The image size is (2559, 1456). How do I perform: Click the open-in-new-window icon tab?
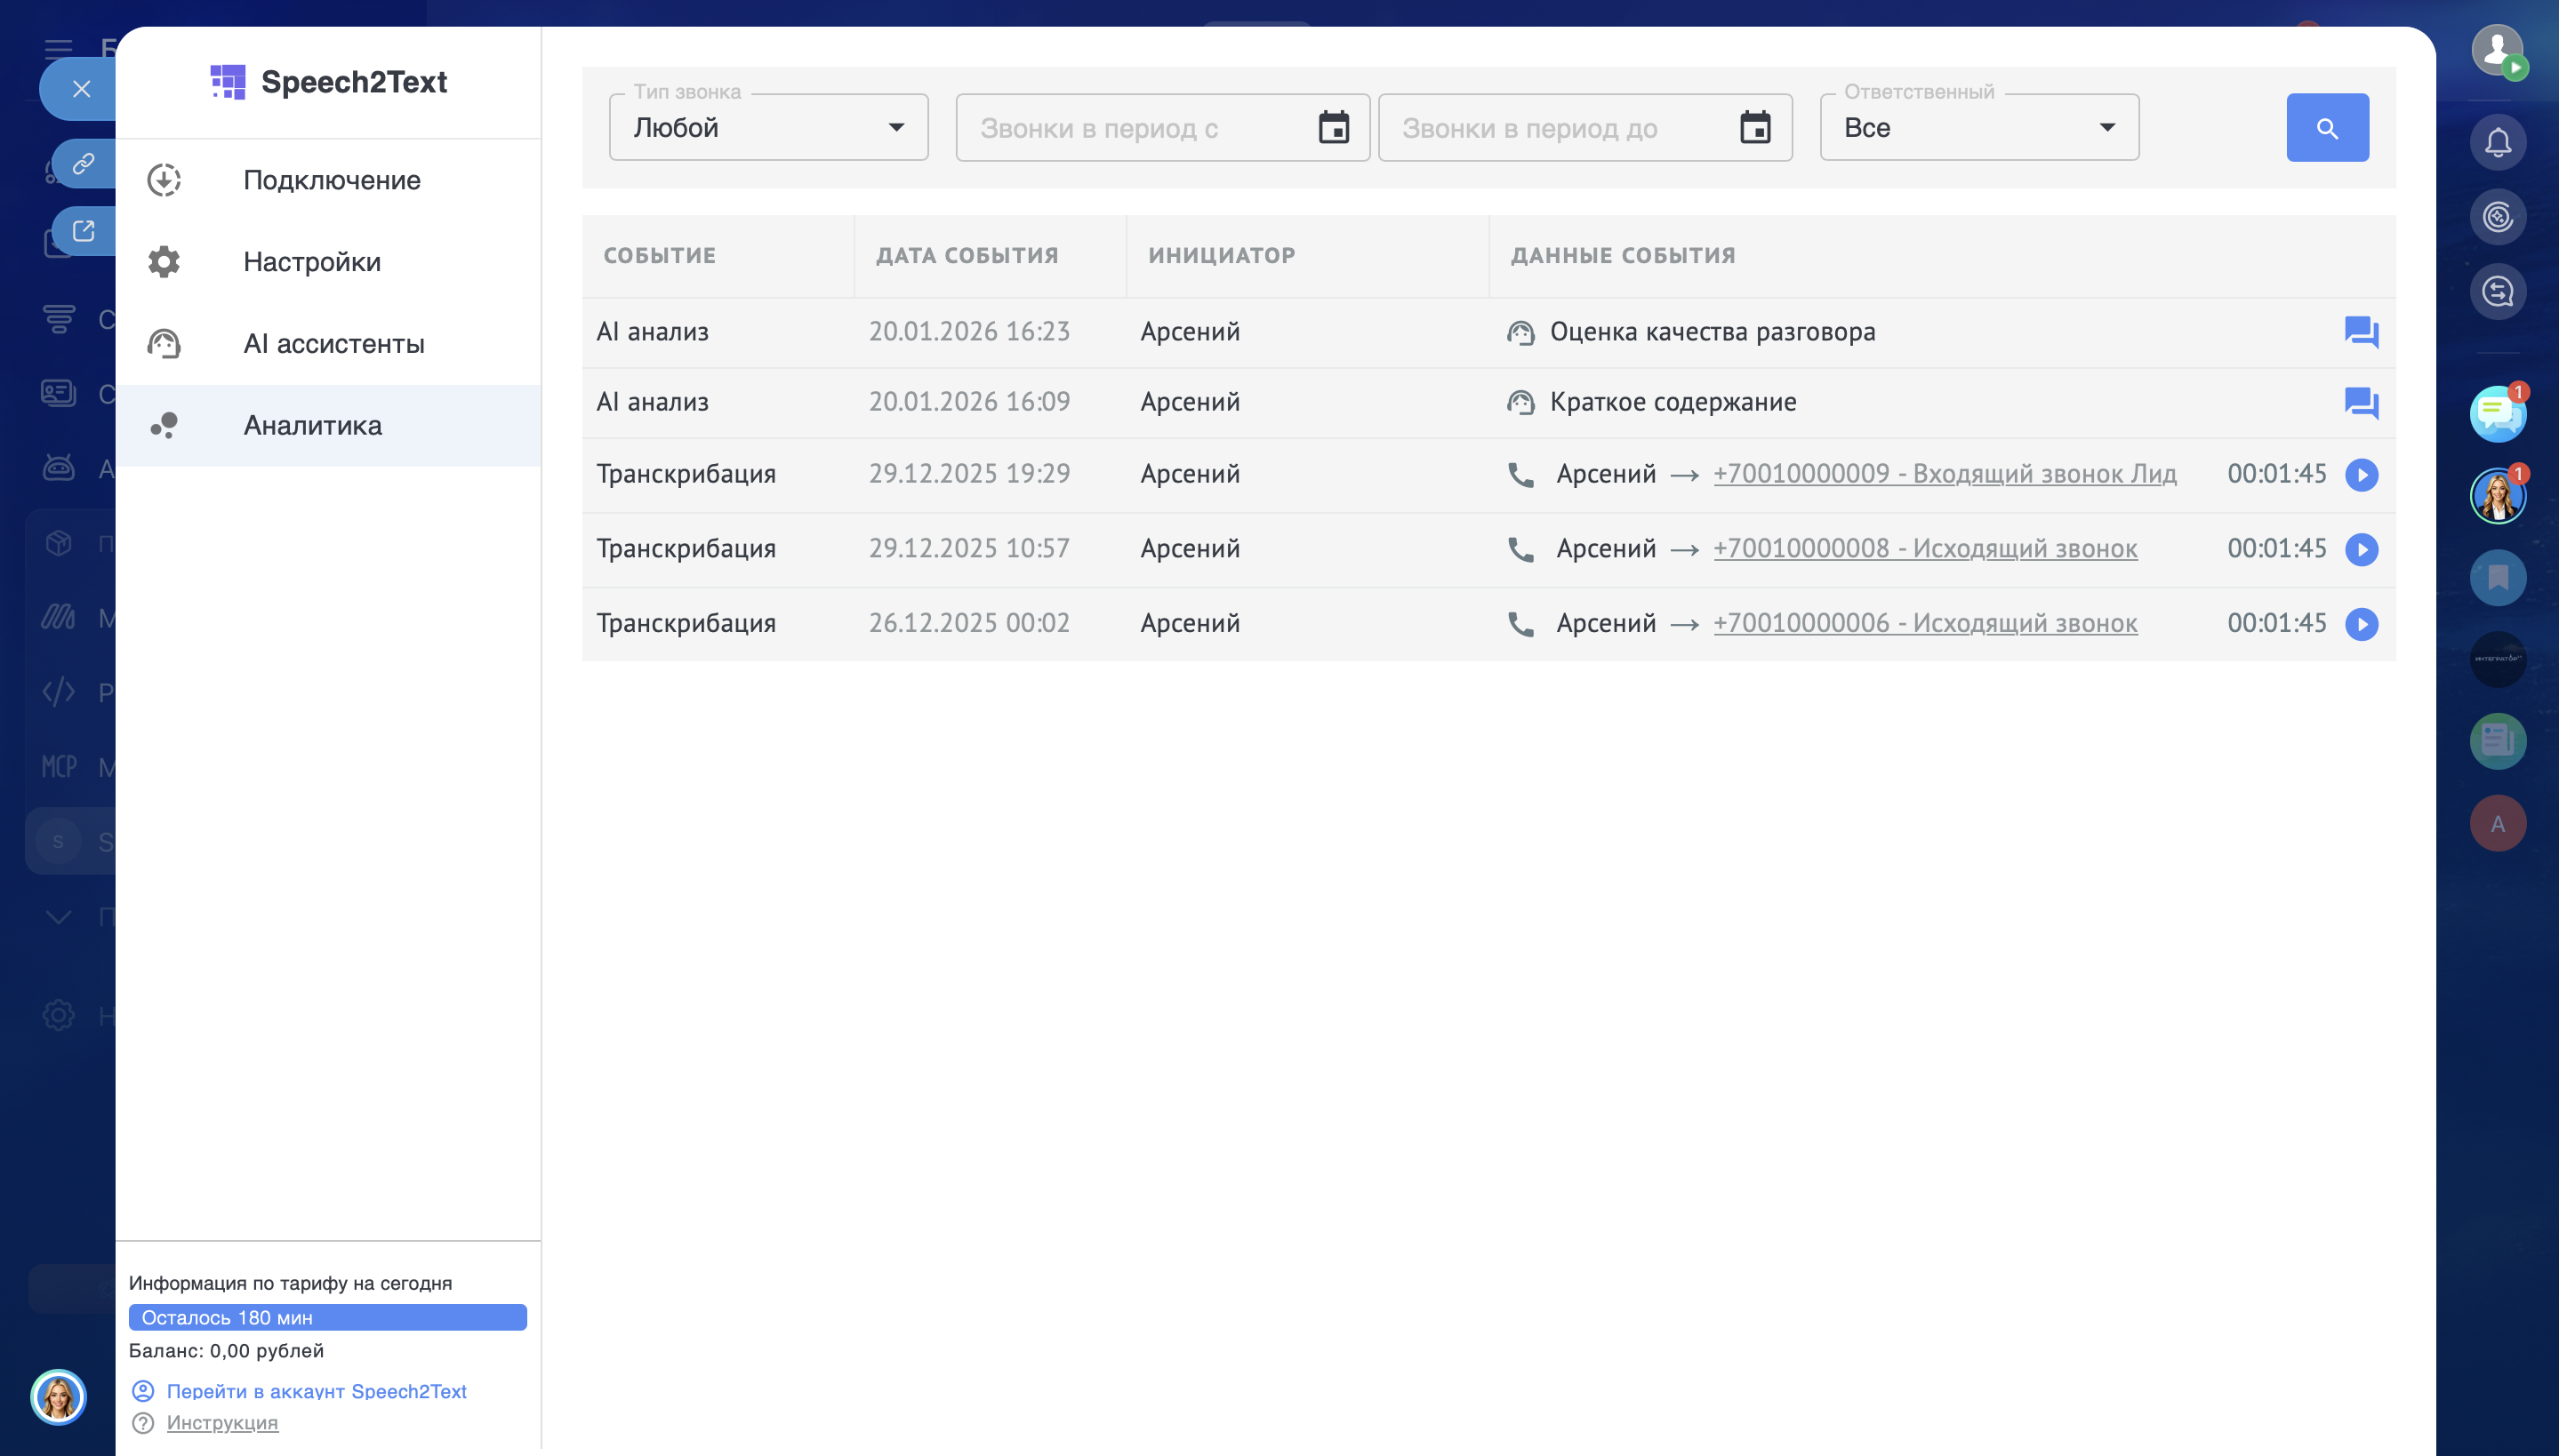(x=84, y=231)
